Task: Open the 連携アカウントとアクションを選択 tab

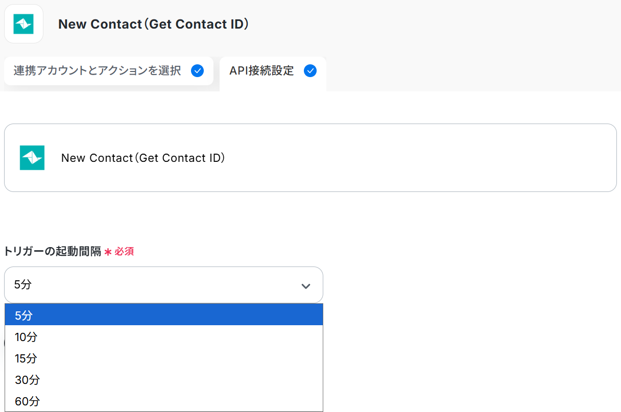Action: [97, 71]
